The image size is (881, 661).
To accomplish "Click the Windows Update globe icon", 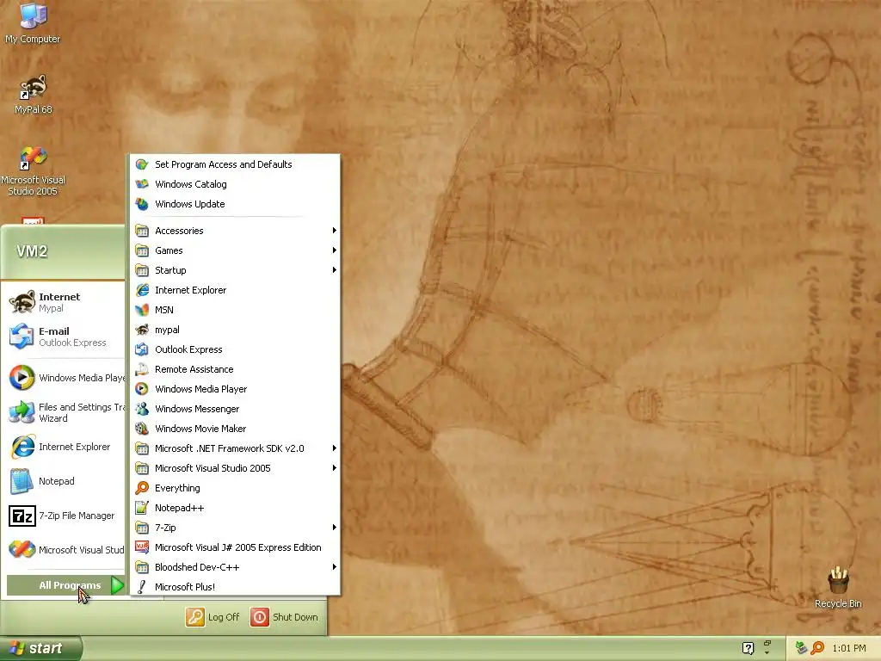I will (142, 203).
